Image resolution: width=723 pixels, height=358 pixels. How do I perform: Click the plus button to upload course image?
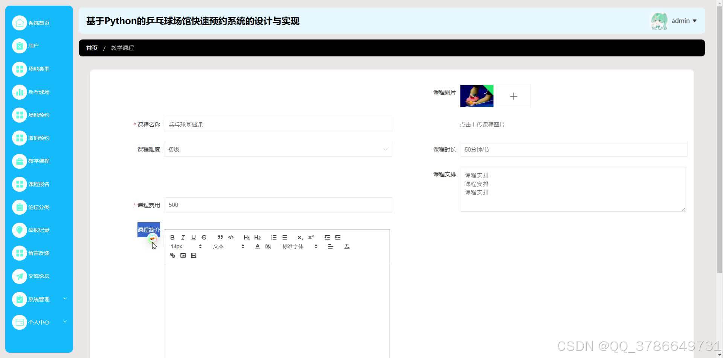tap(513, 96)
